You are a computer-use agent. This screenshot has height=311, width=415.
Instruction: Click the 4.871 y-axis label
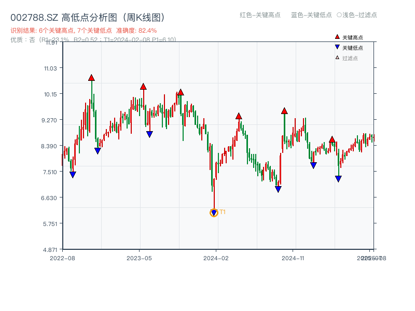(x=50, y=250)
